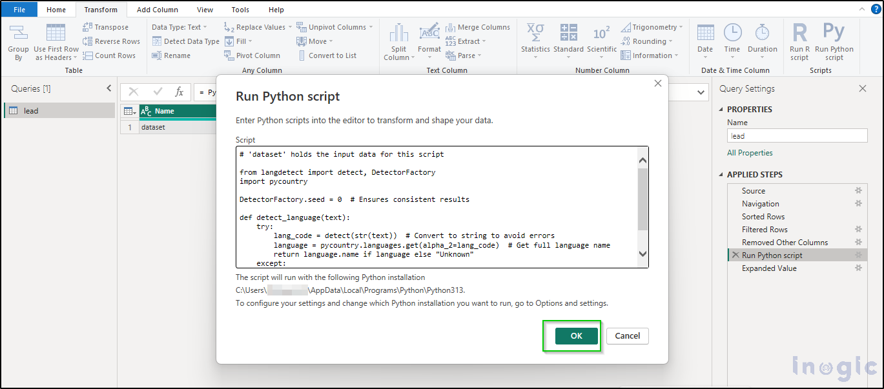The height and width of the screenshot is (389, 884).
Task: Open the Data Type: Text dropdown
Action: pyautogui.click(x=180, y=27)
